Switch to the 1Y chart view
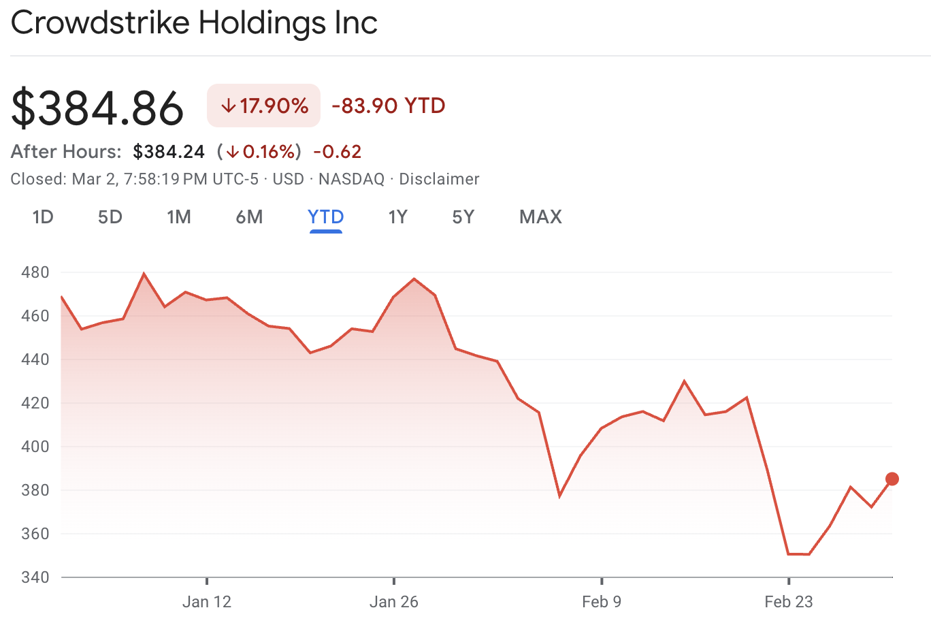 [x=398, y=217]
